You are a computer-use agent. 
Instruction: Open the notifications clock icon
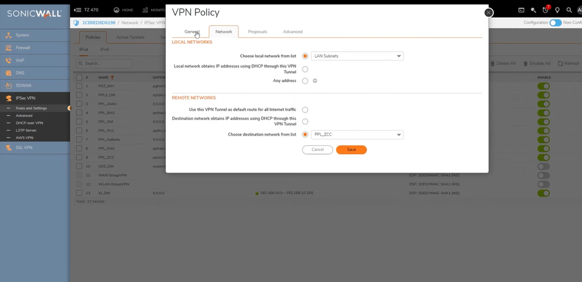coord(545,10)
